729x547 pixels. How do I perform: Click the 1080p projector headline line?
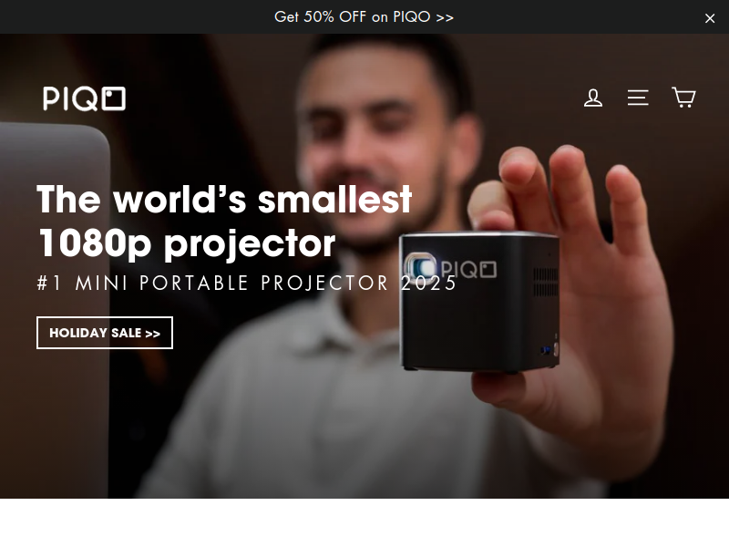[187, 243]
